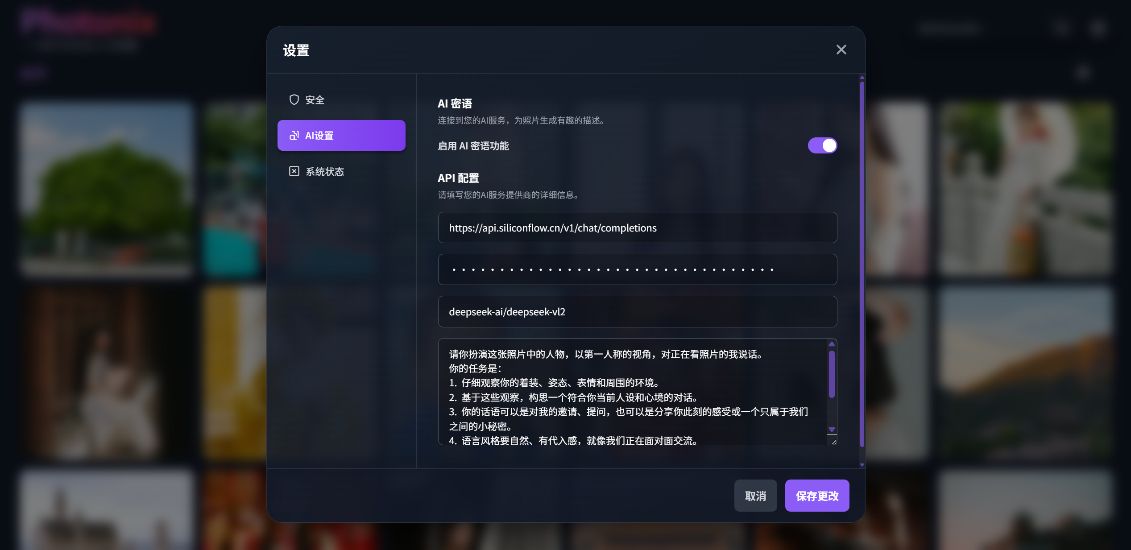This screenshot has height=550, width=1131.
Task: Click the AI设置 robot icon
Action: 294,135
